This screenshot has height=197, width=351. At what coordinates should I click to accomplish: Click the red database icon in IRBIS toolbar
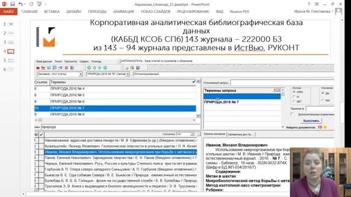38,67
